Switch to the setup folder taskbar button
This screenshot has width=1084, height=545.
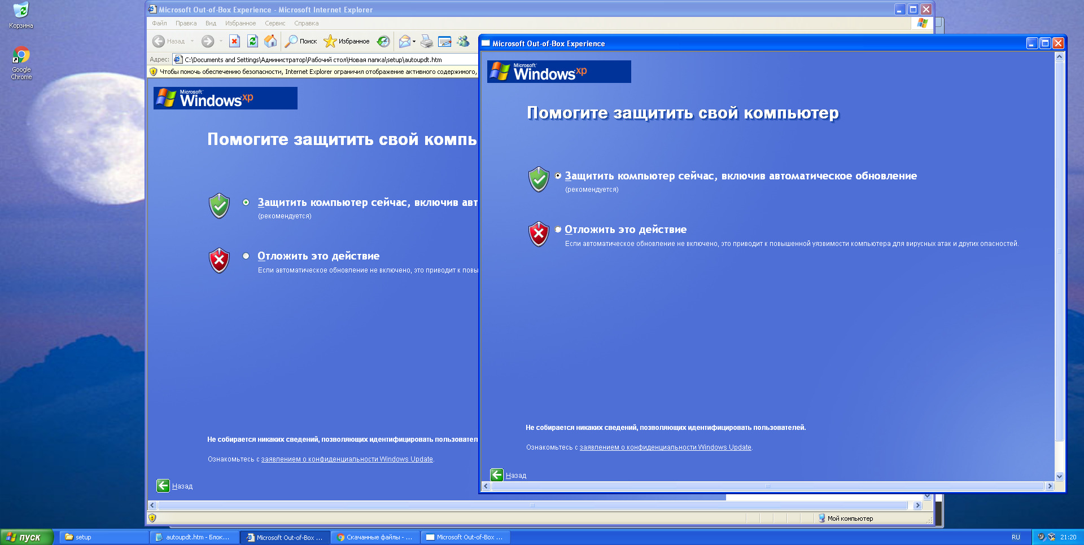(x=104, y=537)
